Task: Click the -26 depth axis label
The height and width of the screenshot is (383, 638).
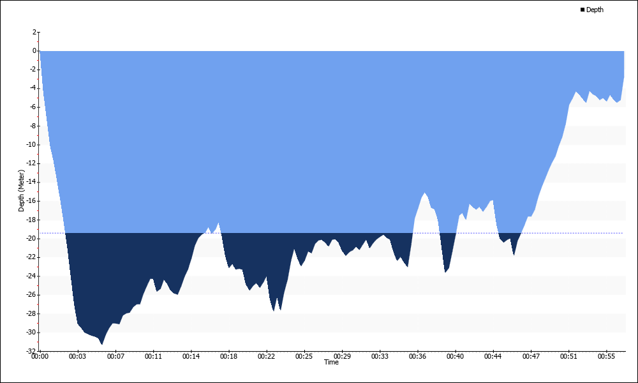Action: coord(32,295)
